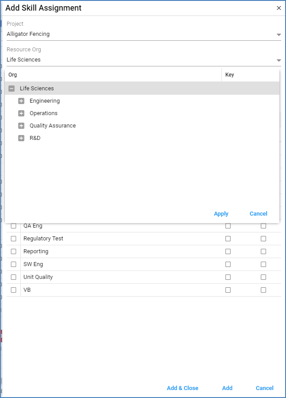Click the Key column header
The width and height of the screenshot is (286, 398).
click(x=229, y=74)
